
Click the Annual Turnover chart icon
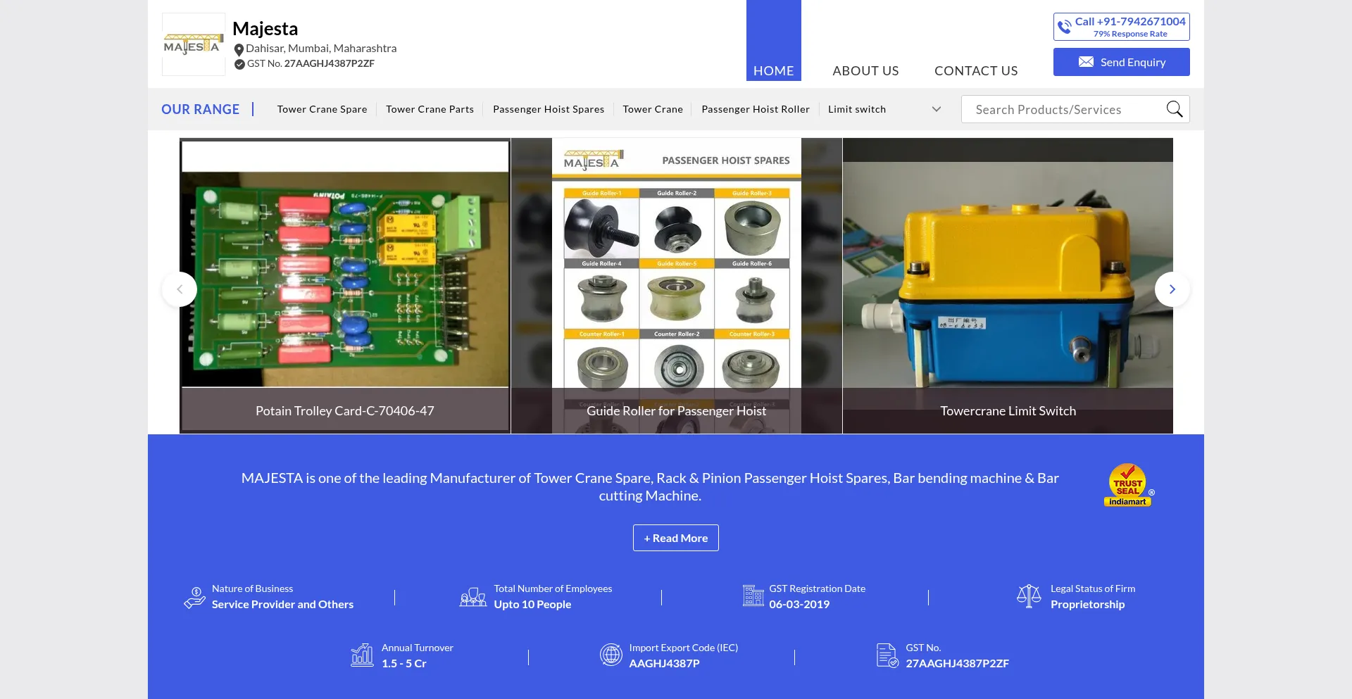362,655
